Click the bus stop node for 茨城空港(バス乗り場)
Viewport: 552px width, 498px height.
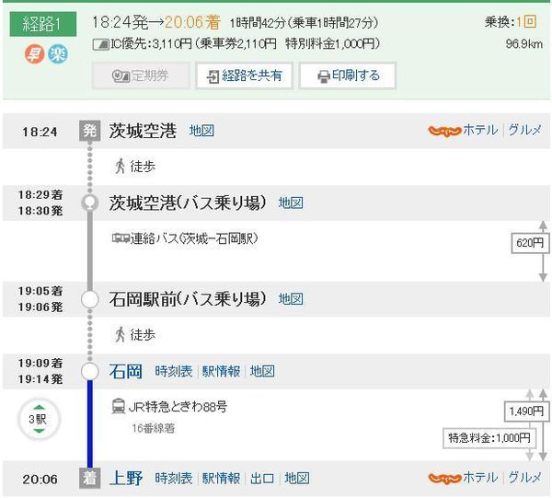pyautogui.click(x=90, y=203)
